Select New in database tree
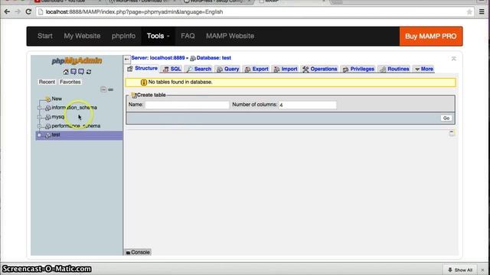The height and width of the screenshot is (275, 490). (x=57, y=99)
